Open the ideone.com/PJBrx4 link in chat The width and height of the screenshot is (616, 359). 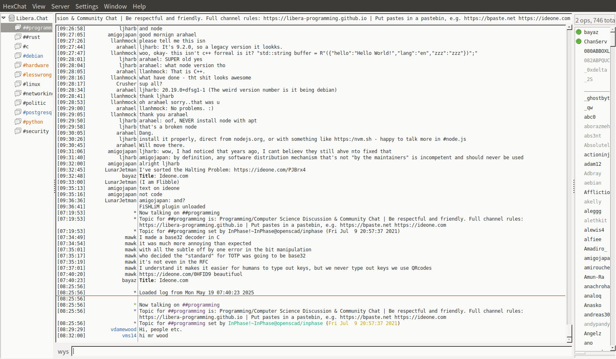pos(269,170)
